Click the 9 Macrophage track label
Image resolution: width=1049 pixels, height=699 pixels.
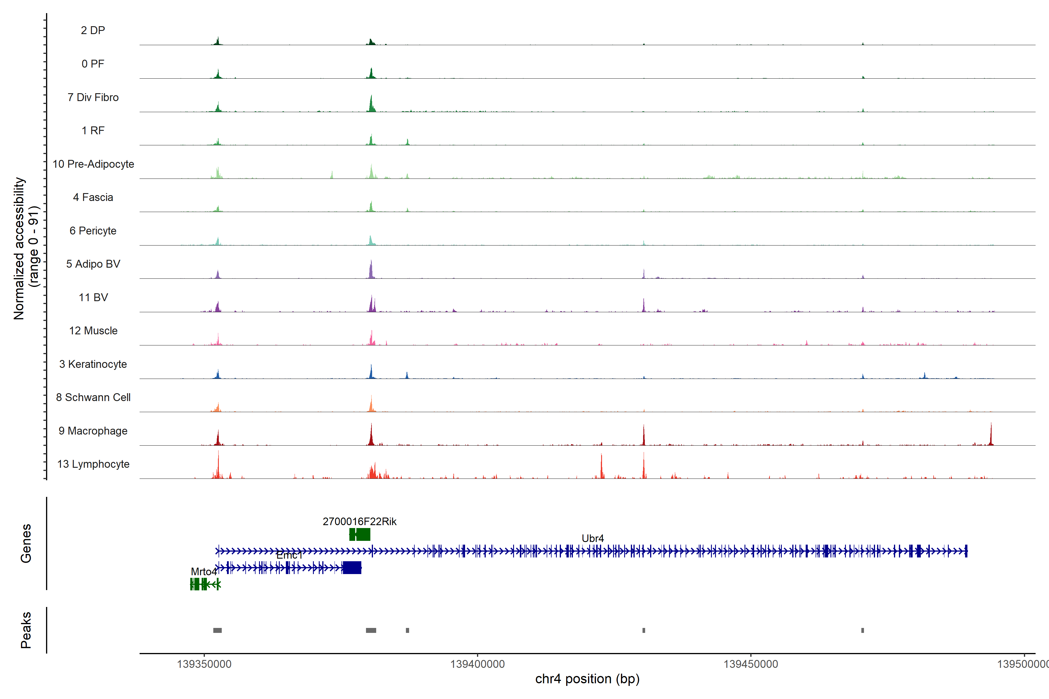click(93, 431)
